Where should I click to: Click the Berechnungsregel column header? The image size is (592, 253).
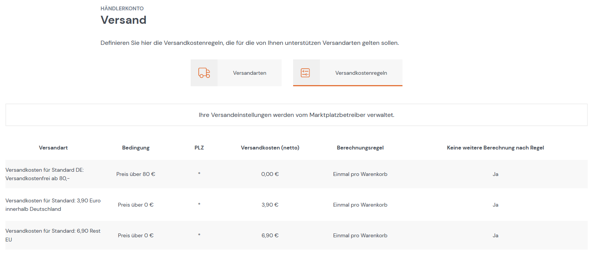click(x=360, y=148)
